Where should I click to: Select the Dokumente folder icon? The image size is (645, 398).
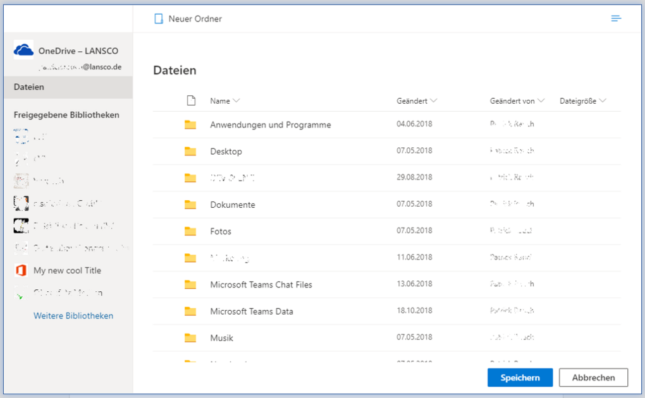click(x=190, y=204)
